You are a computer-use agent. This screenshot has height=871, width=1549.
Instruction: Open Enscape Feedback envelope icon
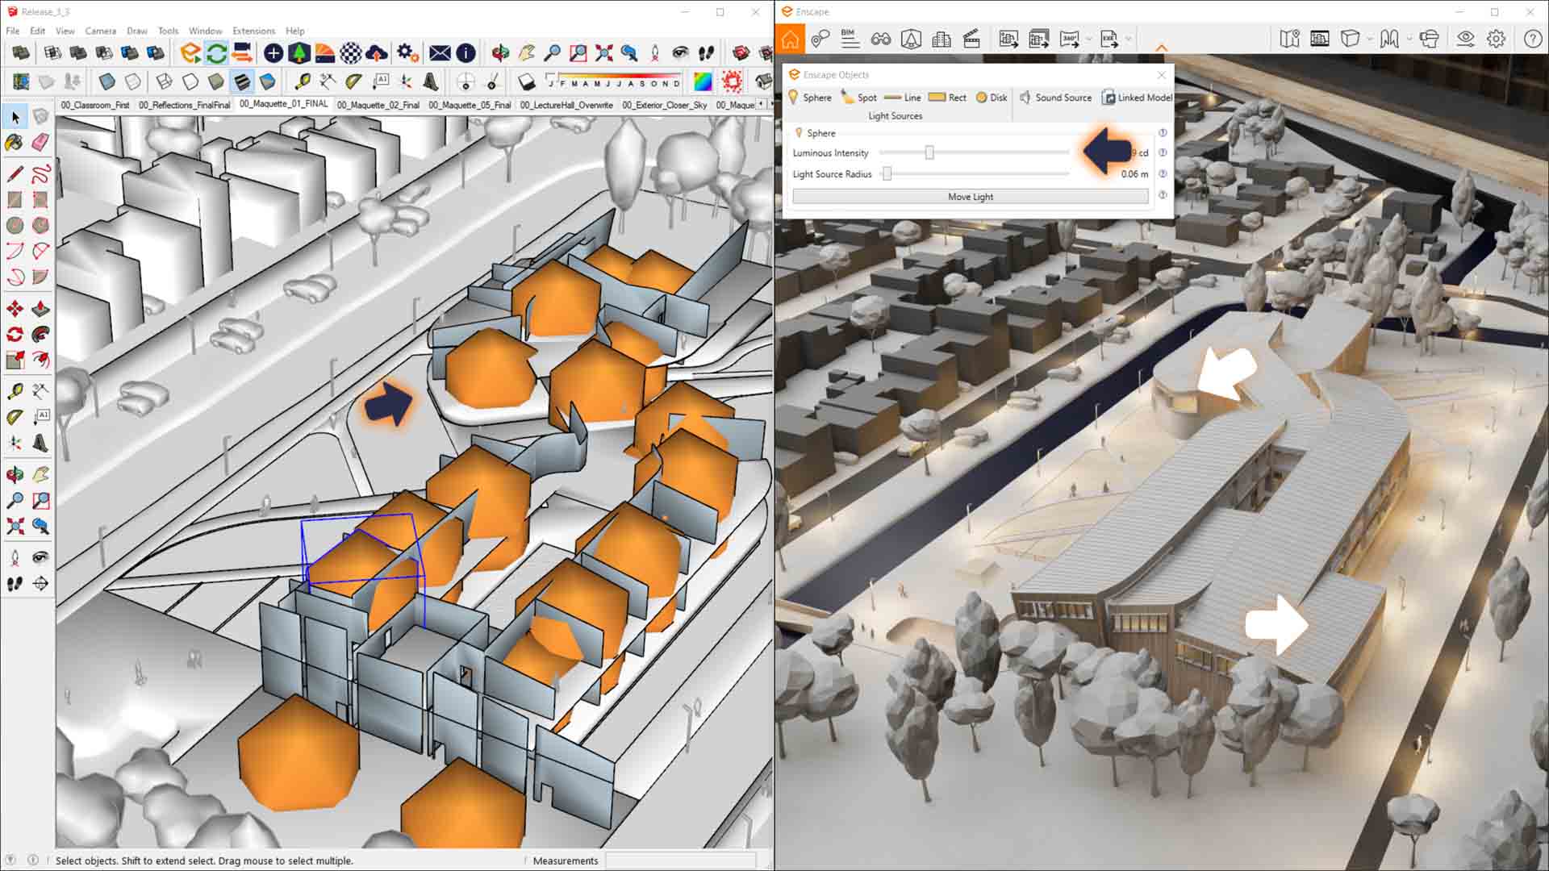(x=440, y=53)
